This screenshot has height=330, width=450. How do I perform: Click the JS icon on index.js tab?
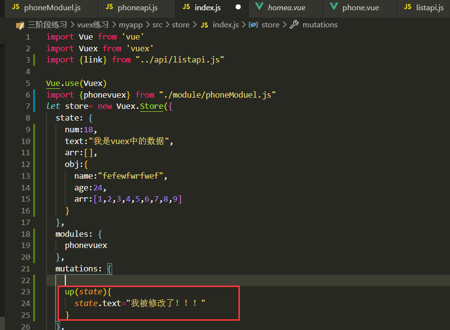coord(186,7)
